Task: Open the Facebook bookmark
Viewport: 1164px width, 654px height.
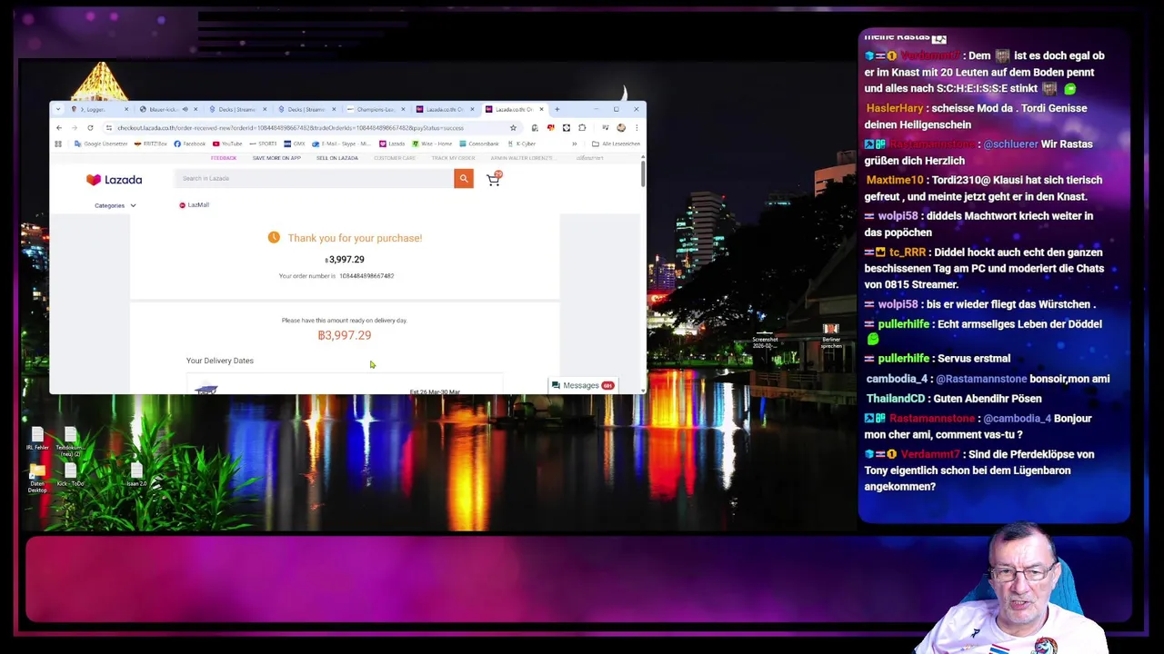Action: [190, 144]
